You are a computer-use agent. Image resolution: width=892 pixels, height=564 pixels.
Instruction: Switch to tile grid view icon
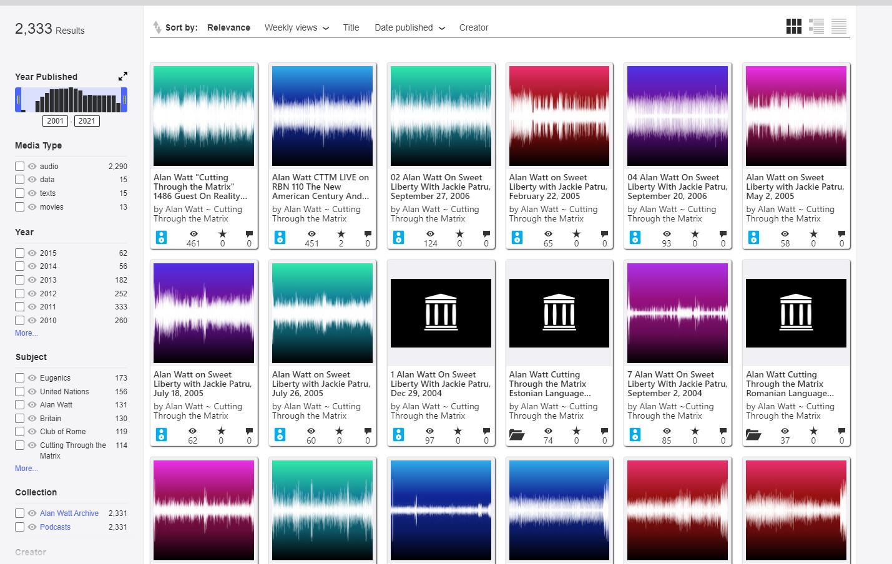tap(793, 26)
